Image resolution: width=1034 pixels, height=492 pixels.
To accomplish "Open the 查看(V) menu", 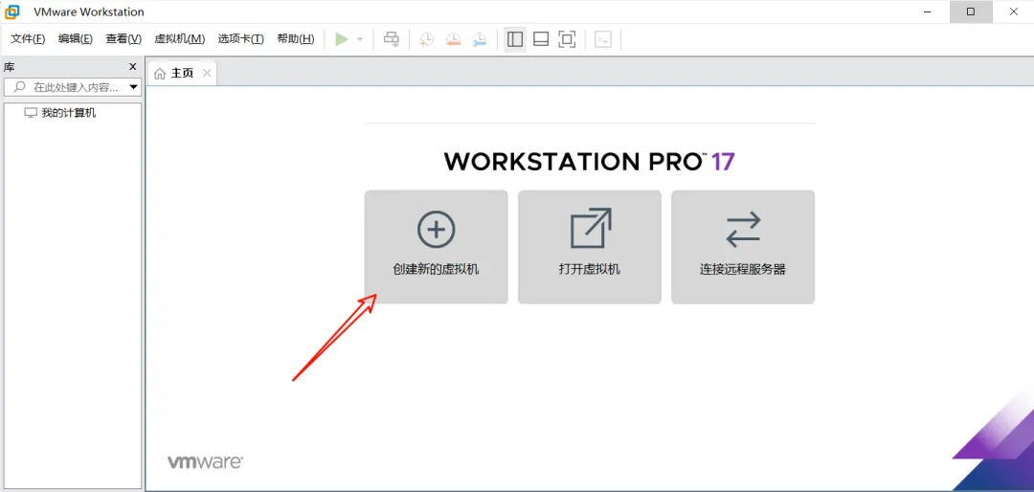I will (124, 39).
